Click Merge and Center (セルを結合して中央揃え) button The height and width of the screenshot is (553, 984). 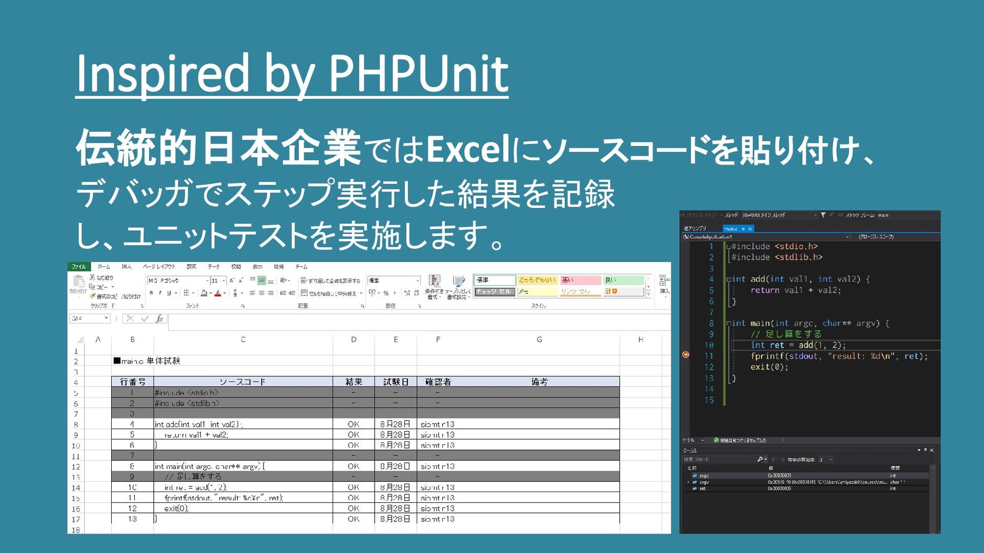pyautogui.click(x=329, y=293)
